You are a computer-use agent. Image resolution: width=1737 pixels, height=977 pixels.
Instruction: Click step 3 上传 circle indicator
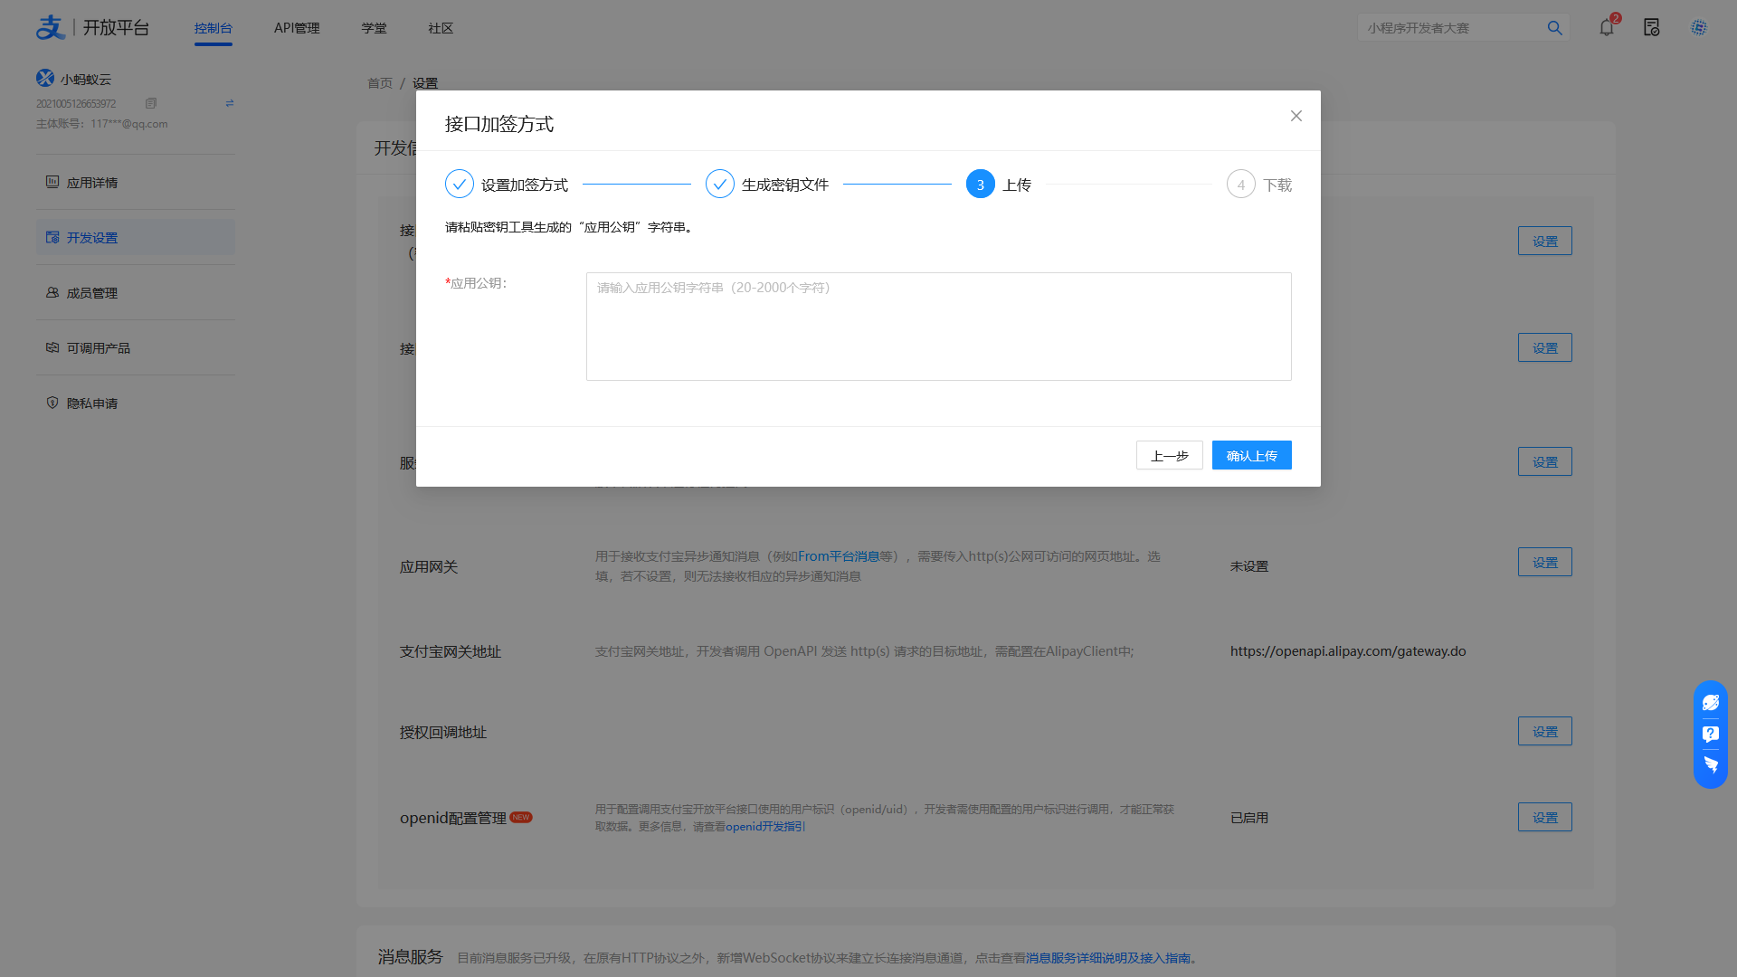(x=980, y=185)
